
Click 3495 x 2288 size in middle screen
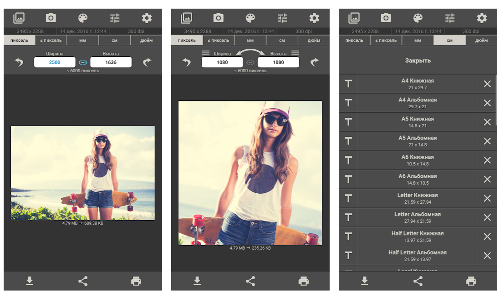(197, 31)
